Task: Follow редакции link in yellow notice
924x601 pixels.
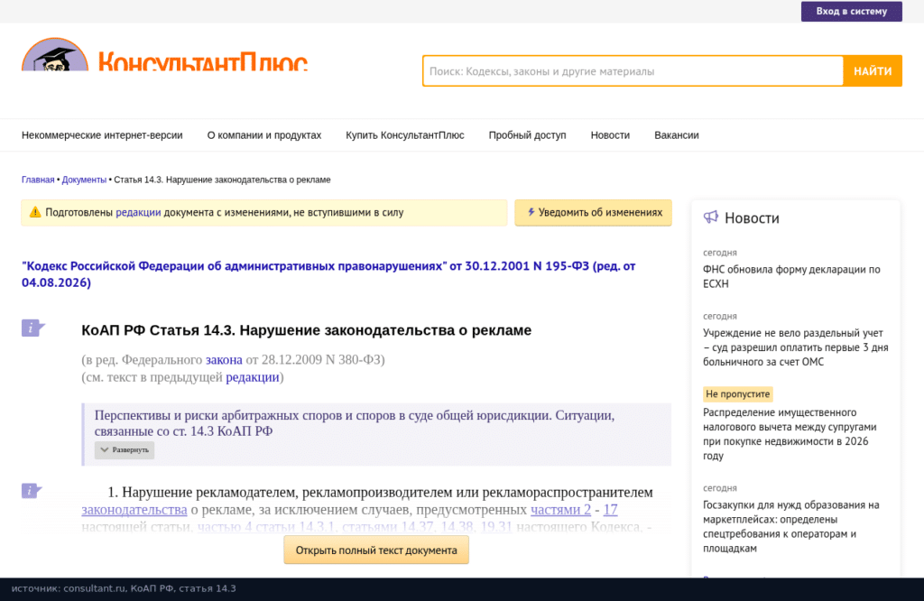Action: (138, 213)
